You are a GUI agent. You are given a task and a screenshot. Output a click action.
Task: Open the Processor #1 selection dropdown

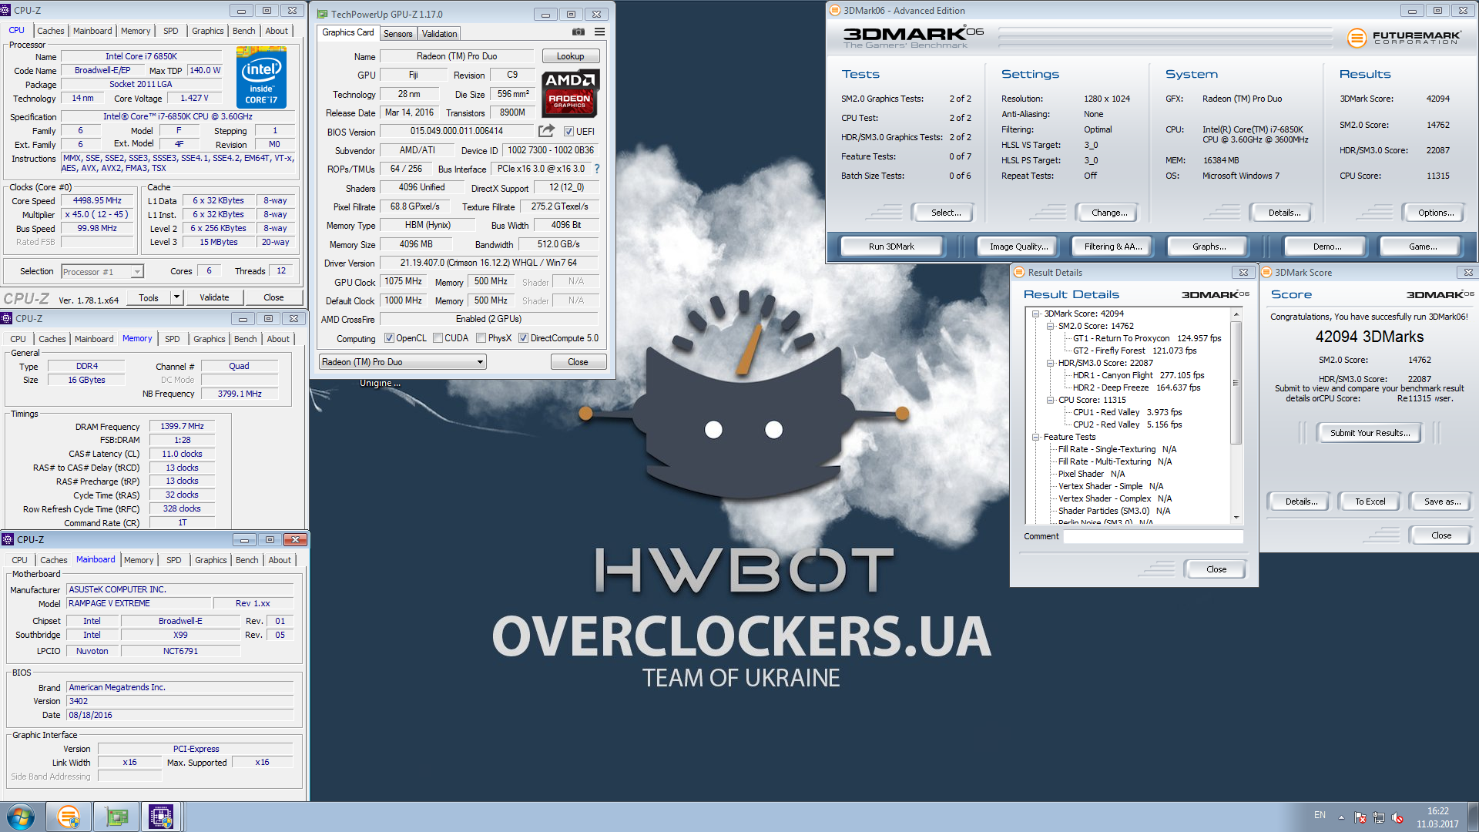[x=102, y=271]
